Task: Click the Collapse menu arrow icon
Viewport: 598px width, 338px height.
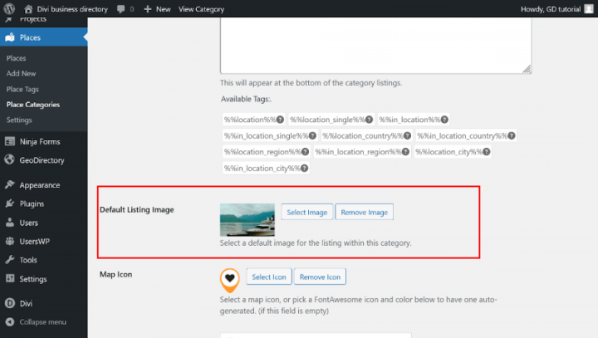Action: pyautogui.click(x=9, y=321)
